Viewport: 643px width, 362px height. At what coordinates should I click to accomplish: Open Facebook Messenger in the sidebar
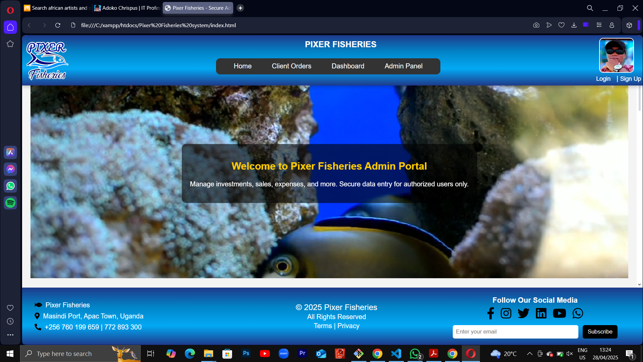(10, 169)
